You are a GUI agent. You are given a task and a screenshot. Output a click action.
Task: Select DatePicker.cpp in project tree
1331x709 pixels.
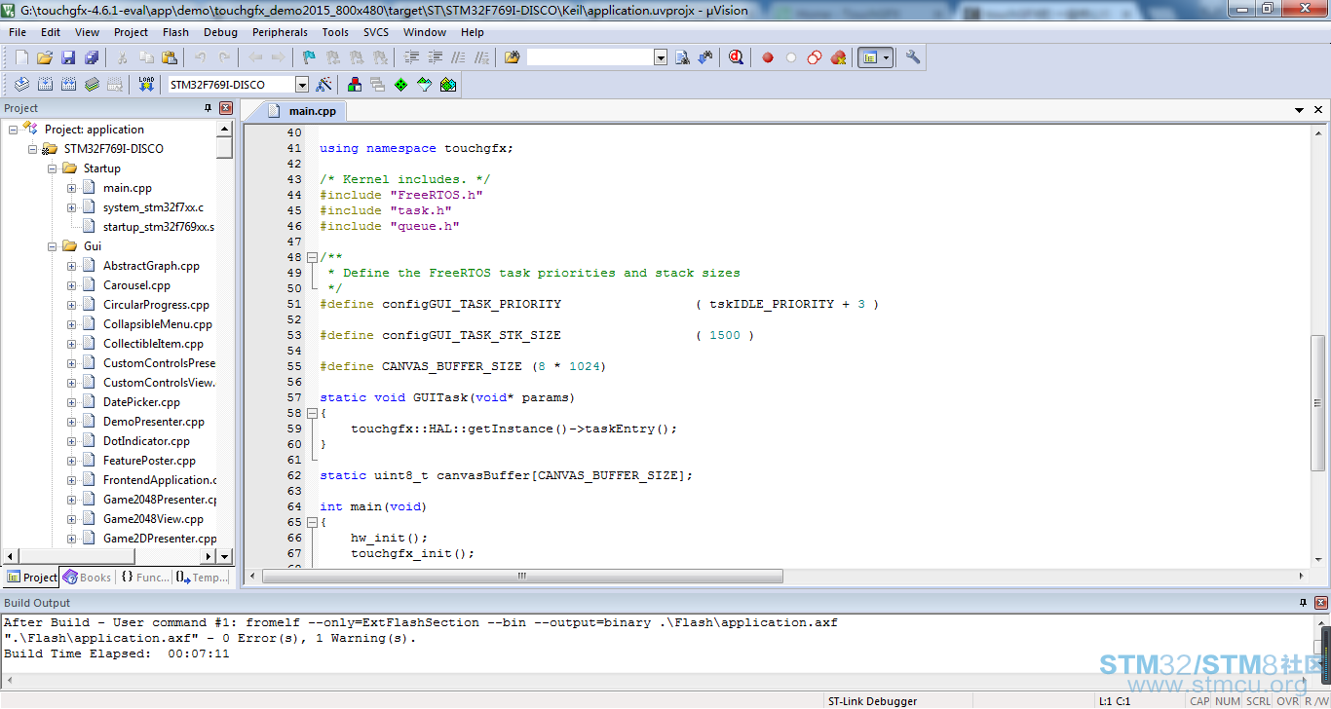tap(141, 402)
